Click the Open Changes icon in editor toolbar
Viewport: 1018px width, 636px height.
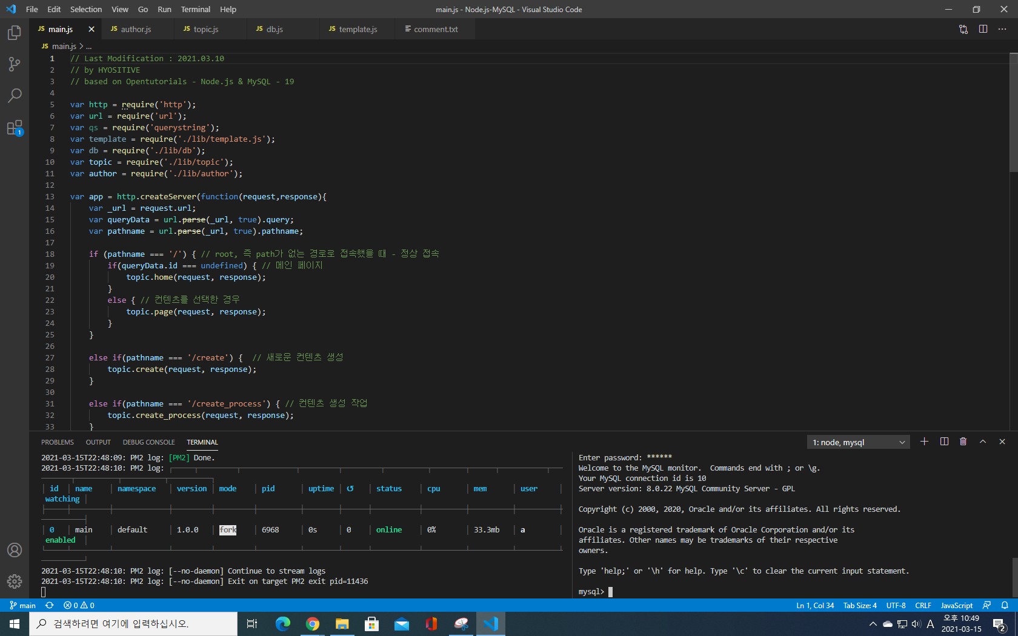point(963,29)
